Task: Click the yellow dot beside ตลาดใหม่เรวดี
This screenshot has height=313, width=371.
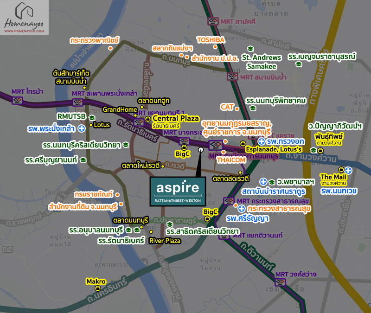Action: point(163,166)
